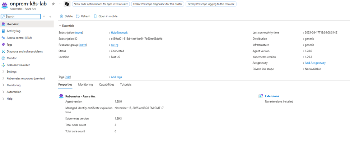Favorite the resource with the star icon
350x150 pixels.
click(53, 4)
